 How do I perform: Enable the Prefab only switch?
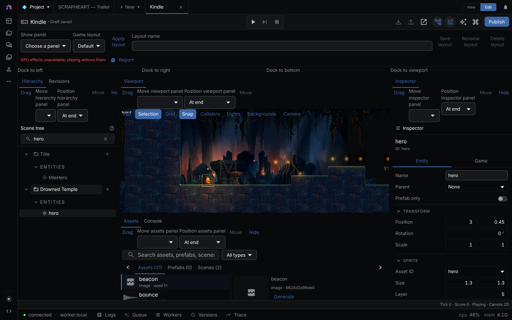[x=502, y=199]
